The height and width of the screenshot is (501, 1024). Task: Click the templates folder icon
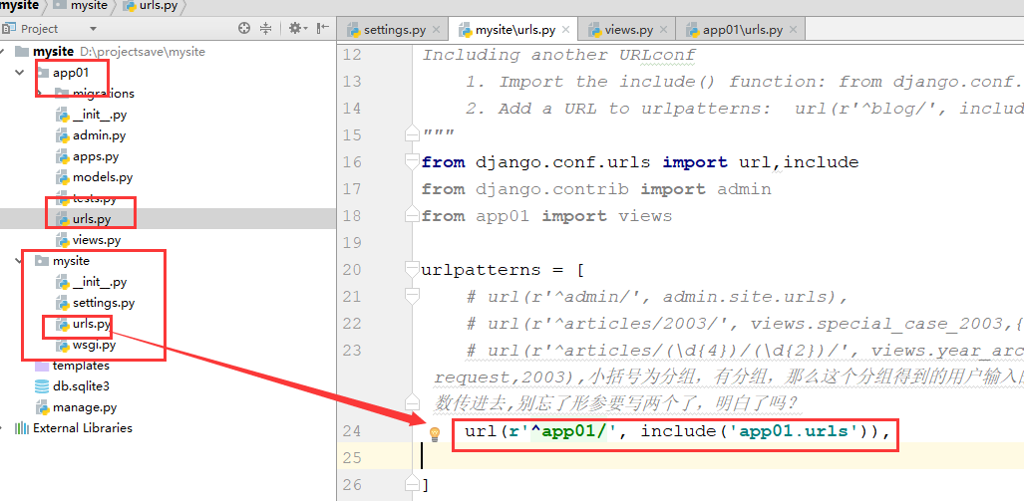click(42, 366)
